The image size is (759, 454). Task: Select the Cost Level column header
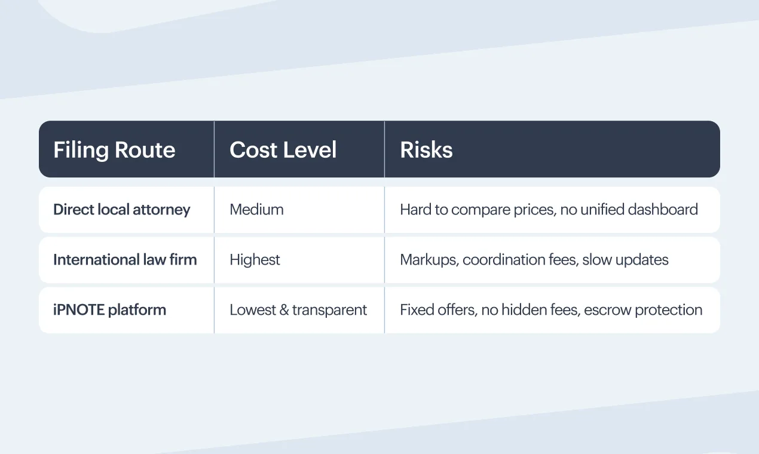point(283,150)
